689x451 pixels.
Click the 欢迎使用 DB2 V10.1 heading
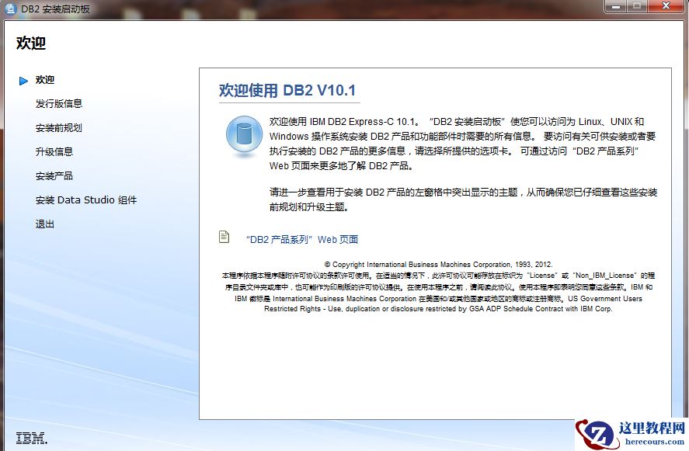coord(287,91)
